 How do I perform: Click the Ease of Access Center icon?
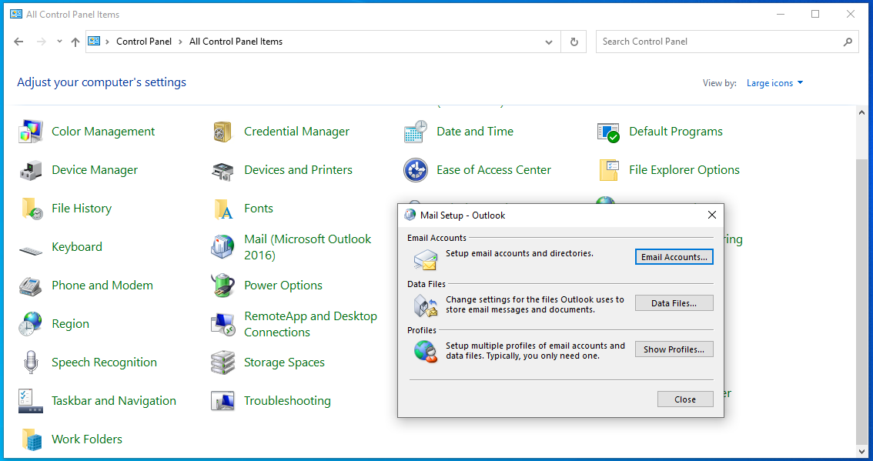pos(416,170)
